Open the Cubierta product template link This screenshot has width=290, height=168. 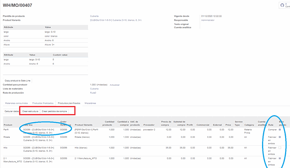[x=94, y=16]
